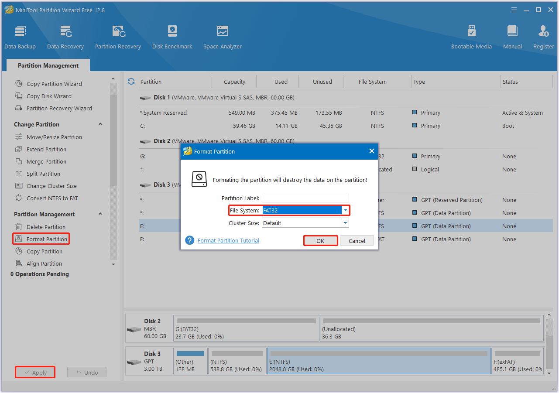Open the Format Partition Tutorial link

click(228, 240)
